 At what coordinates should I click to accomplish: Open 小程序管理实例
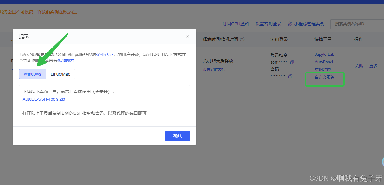pyautogui.click(x=309, y=24)
